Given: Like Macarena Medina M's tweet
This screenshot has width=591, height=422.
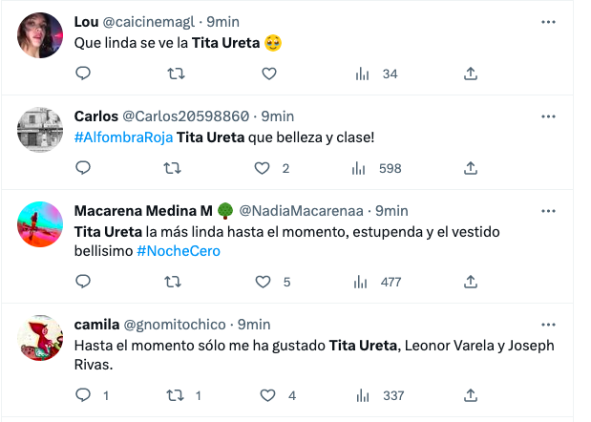Looking at the screenshot, I should [263, 282].
